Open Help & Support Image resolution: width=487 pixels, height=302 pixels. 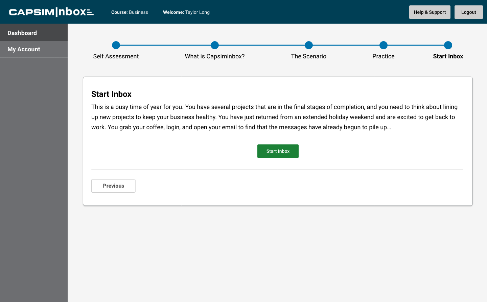pos(430,12)
